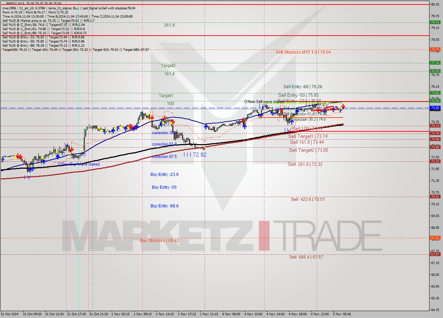
Task: Click the 'Sell 423.6 | 70.51' label
Action: 308,199
